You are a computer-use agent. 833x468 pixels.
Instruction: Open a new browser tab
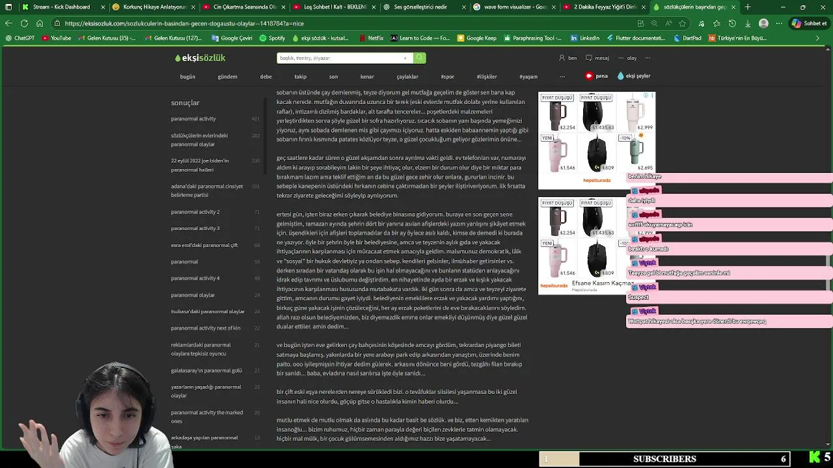(748, 7)
